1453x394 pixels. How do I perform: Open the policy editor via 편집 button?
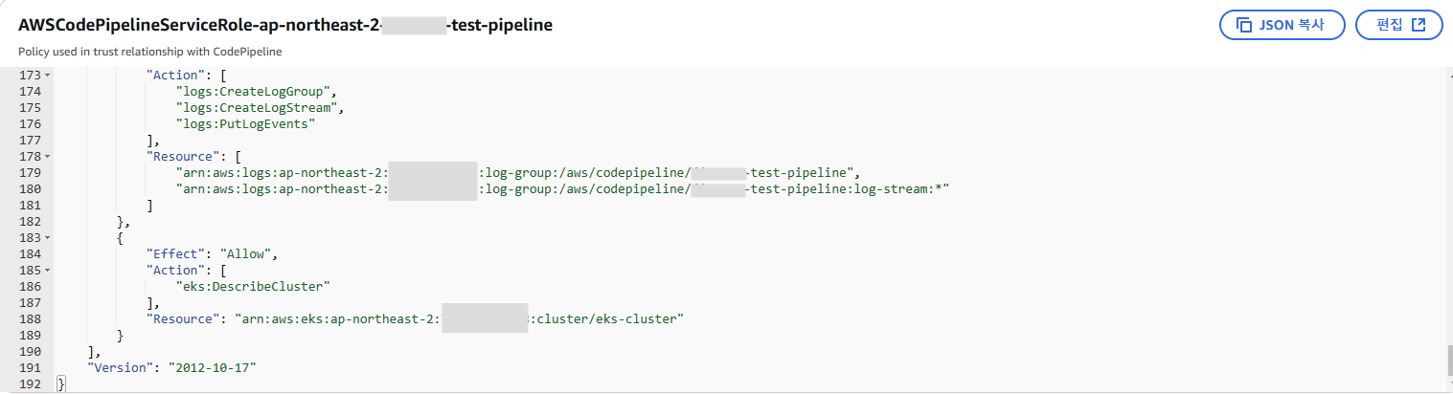point(1398,25)
